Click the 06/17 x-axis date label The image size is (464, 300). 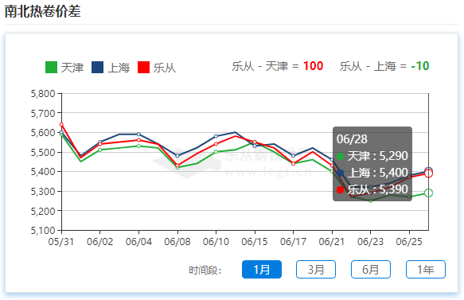tap(293, 242)
